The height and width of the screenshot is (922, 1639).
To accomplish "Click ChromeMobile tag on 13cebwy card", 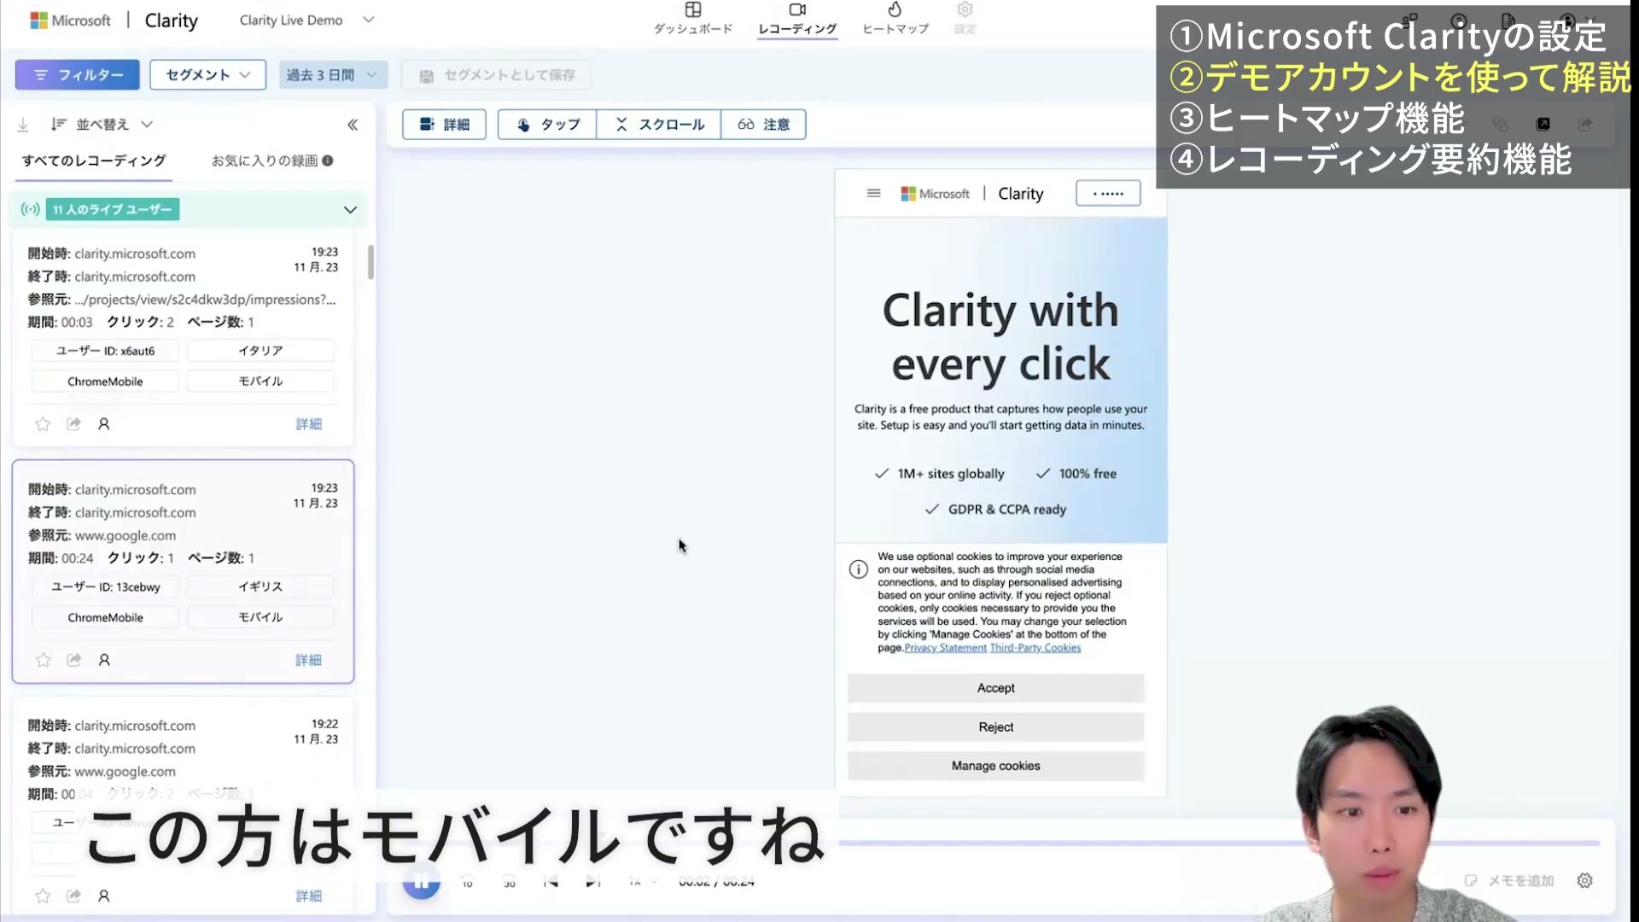I will pos(105,617).
